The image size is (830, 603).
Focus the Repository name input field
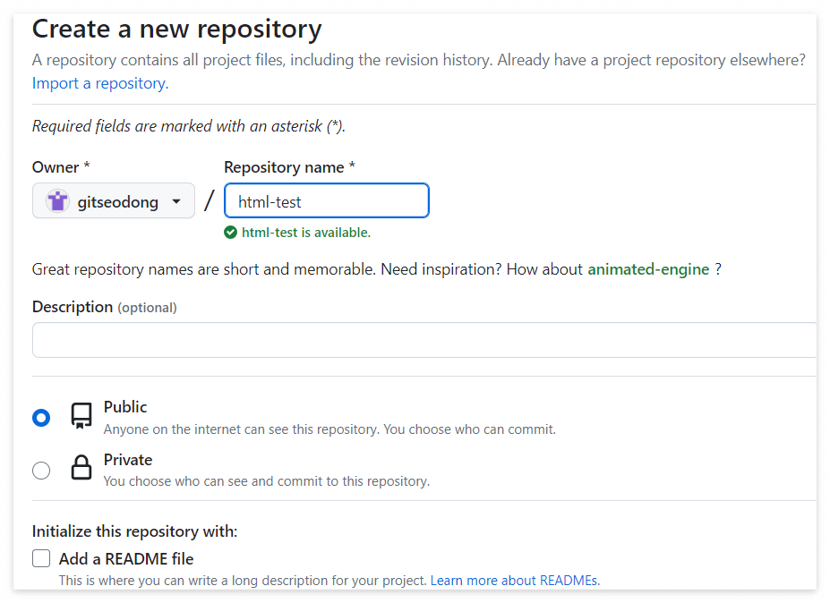coord(326,200)
